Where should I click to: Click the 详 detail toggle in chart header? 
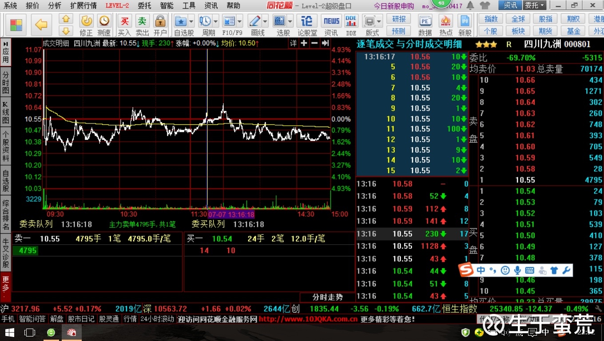[293, 43]
